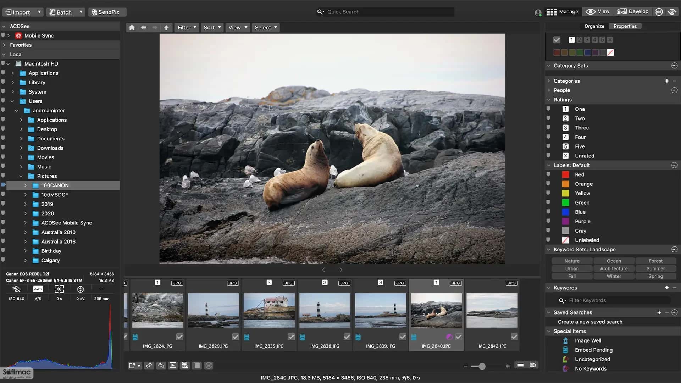Pick the blue label swatch in Organize panel
This screenshot has height=383, width=681.
[x=587, y=52]
